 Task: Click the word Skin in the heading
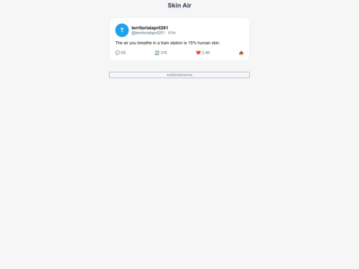(174, 5)
